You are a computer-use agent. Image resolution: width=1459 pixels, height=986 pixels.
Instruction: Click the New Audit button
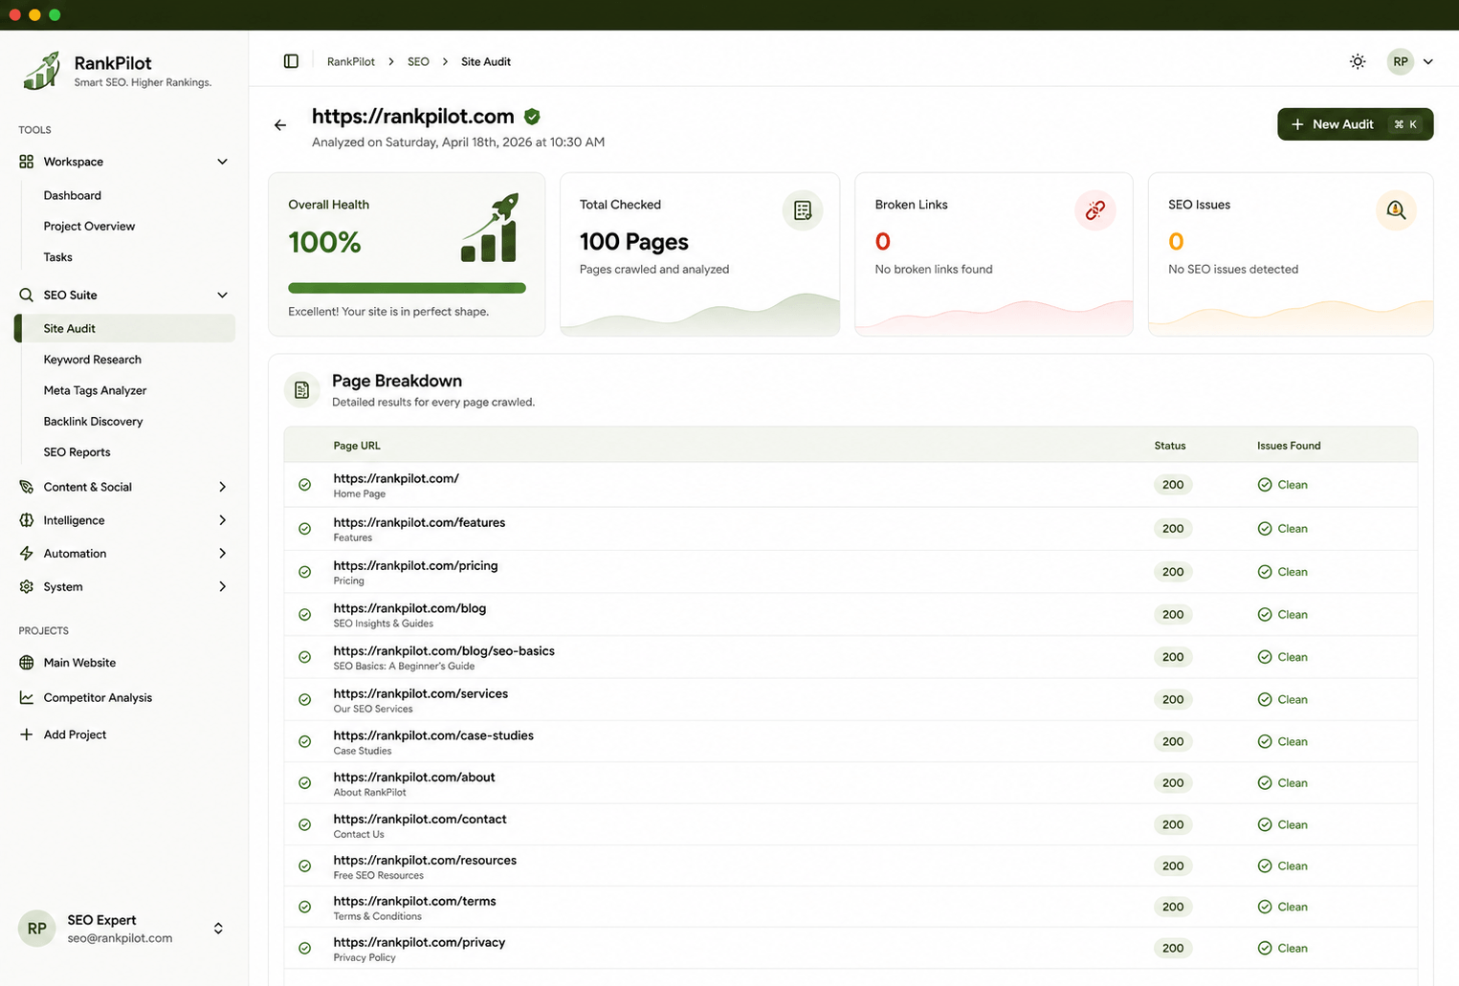click(1354, 124)
